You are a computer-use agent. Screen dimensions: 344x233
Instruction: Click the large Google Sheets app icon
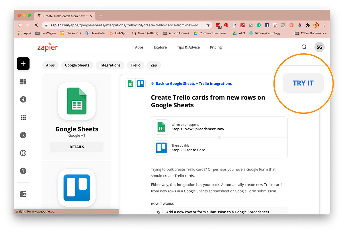77,101
